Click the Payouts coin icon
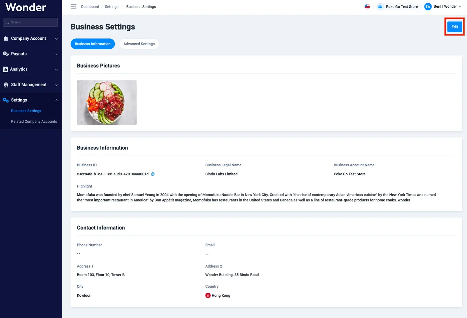The height and width of the screenshot is (318, 467). [x=6, y=54]
